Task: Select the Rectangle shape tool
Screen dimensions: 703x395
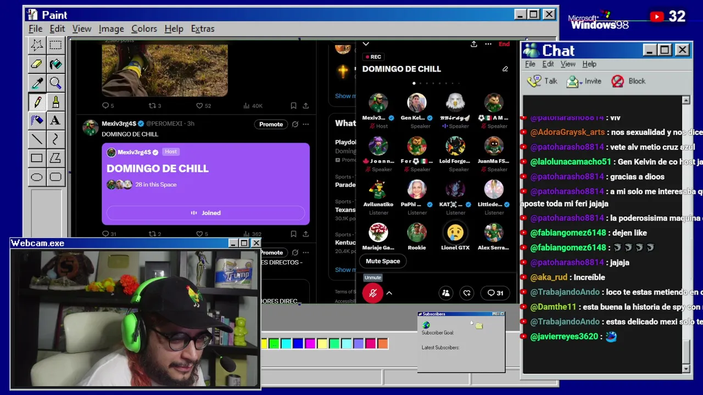Action: pos(37,158)
